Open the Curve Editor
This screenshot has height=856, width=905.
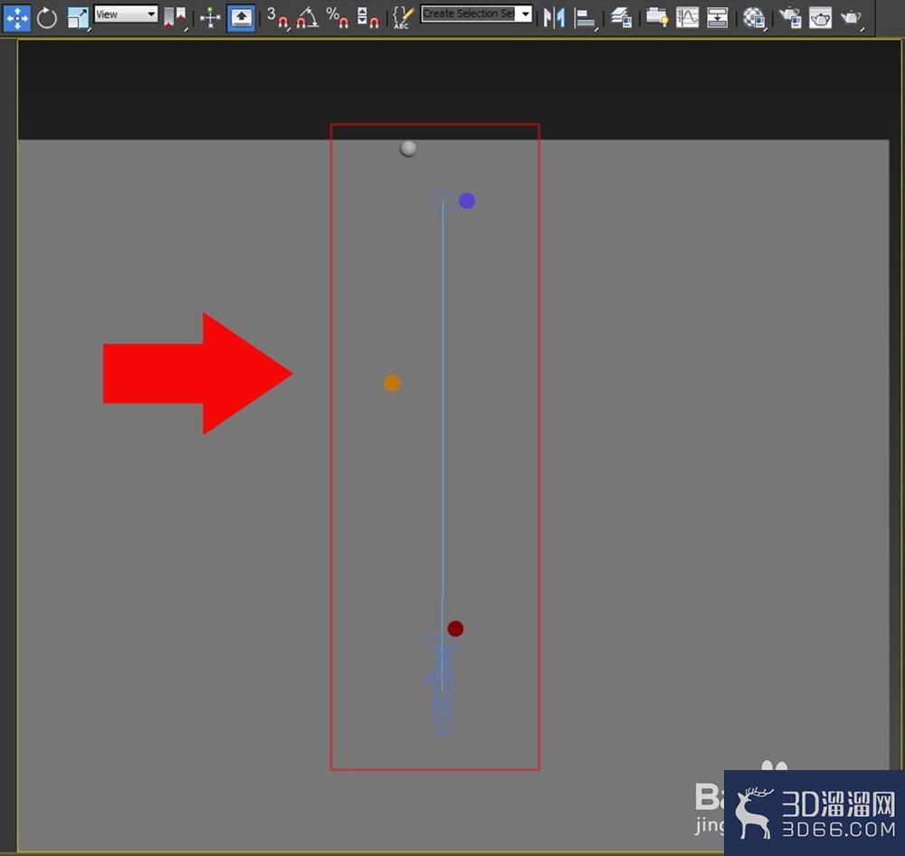[687, 18]
